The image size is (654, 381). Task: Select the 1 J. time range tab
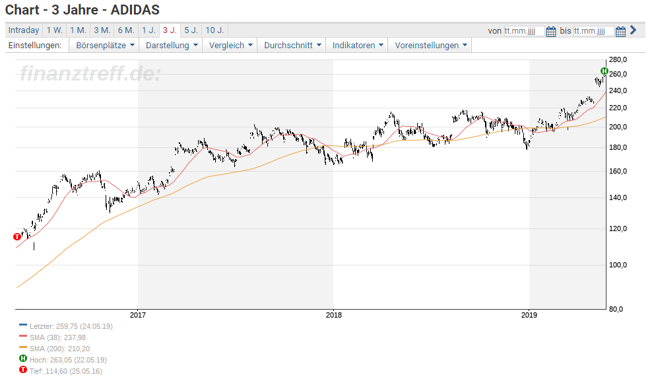pos(148,30)
